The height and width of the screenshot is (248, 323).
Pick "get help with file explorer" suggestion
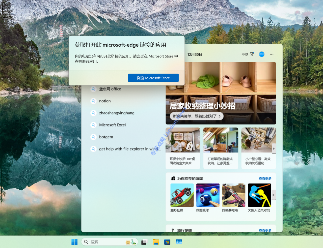click(x=130, y=149)
